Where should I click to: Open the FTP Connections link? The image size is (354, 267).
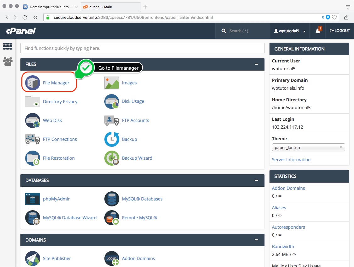60,139
